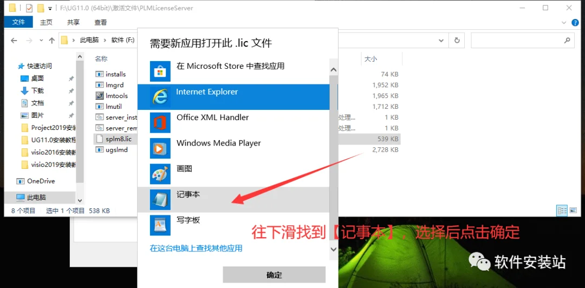Screen dimensions: 585x288
Task: Click the server_inst file icon
Action: 99,117
